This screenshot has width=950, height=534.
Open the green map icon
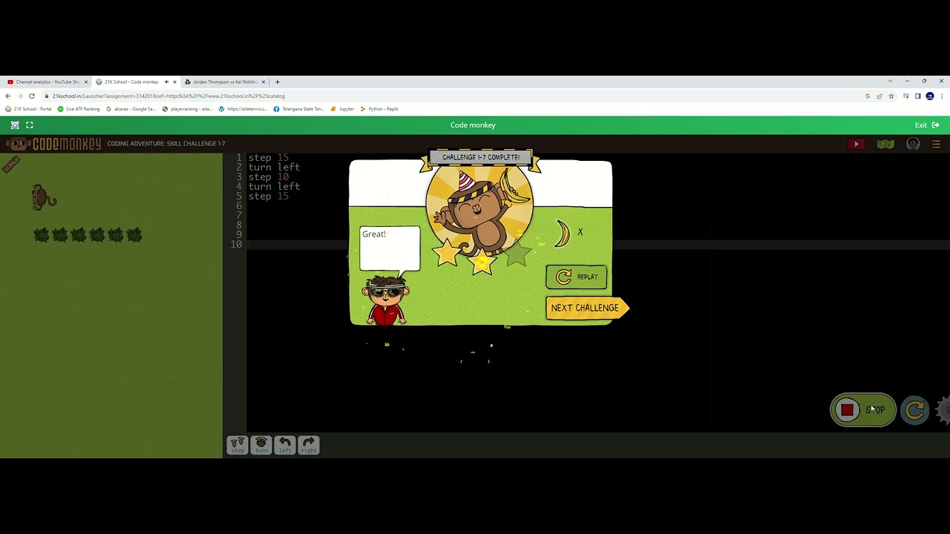[885, 144]
